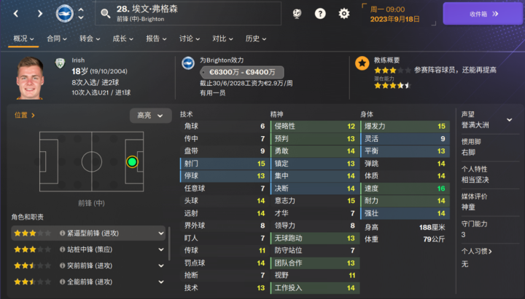Click the purple 收件箱 inbox button
Viewport: 525px width, 299px height.
point(478,14)
